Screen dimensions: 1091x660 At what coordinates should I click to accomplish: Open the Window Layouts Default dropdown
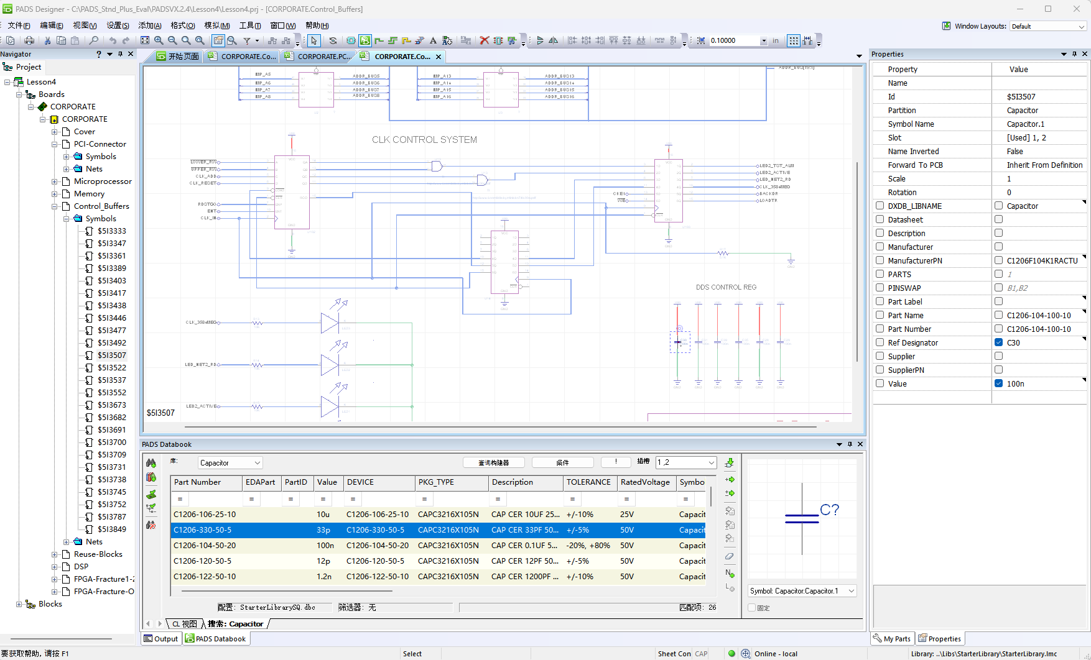pyautogui.click(x=1081, y=26)
